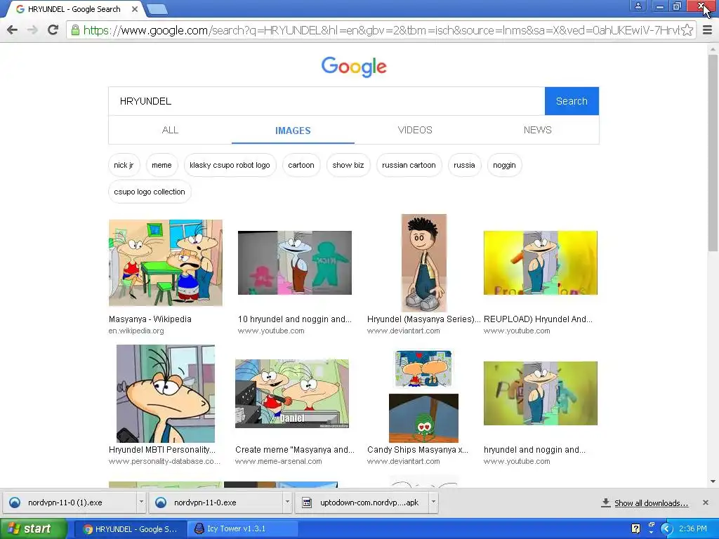Open uptodown-com.nordvp....apk download item
This screenshot has height=539, width=719.
point(362,503)
